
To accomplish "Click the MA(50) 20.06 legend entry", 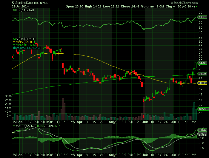I will pos(24,42).
